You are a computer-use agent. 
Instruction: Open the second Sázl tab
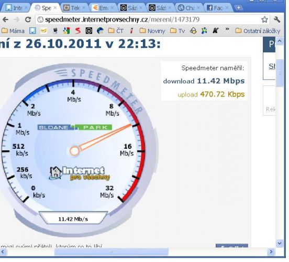pyautogui.click(x=160, y=8)
